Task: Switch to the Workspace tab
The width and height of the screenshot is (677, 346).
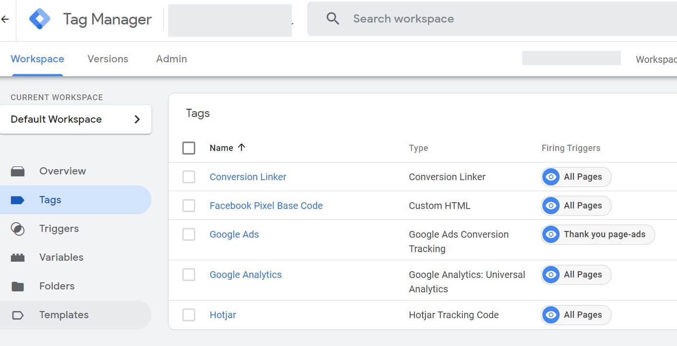Action: pyautogui.click(x=37, y=59)
